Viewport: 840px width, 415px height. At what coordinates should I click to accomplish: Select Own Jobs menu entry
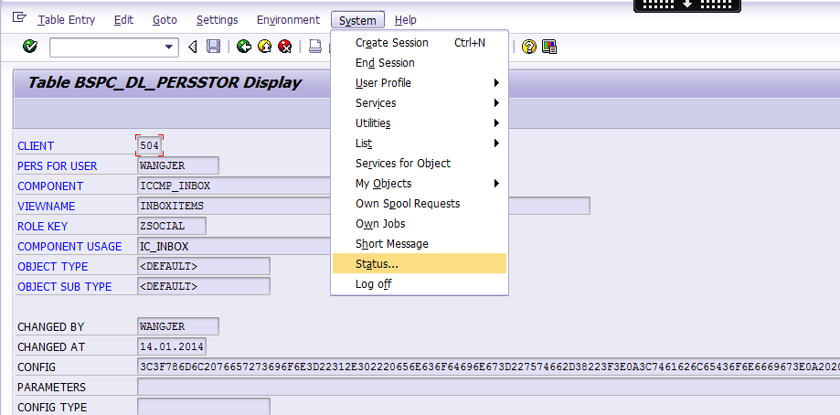pos(419,223)
